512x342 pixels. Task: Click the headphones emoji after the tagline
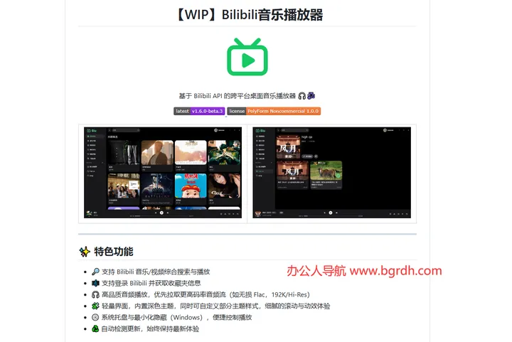coord(302,96)
